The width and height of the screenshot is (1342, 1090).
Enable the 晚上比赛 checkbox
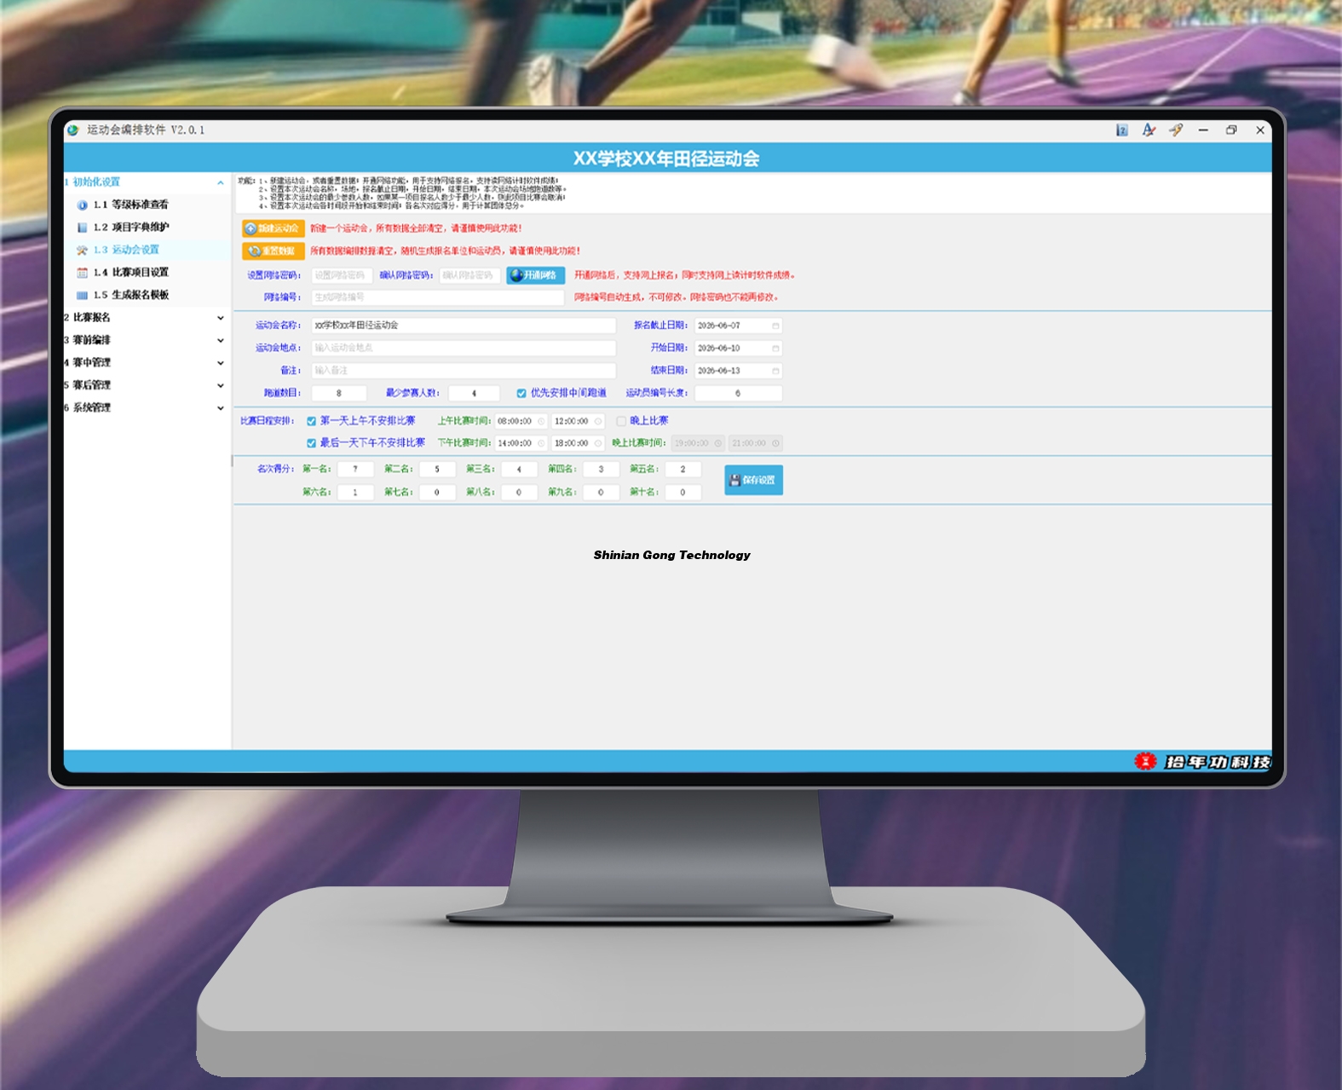coord(621,421)
